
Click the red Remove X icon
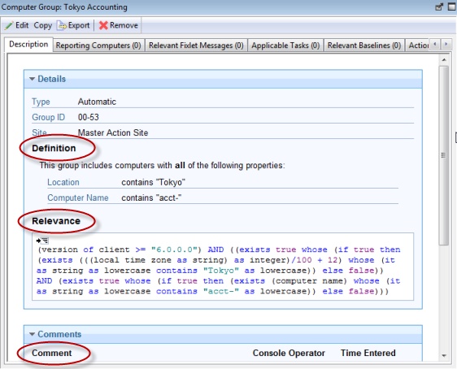click(103, 26)
